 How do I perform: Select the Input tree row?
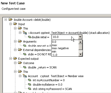tap(21, 24)
